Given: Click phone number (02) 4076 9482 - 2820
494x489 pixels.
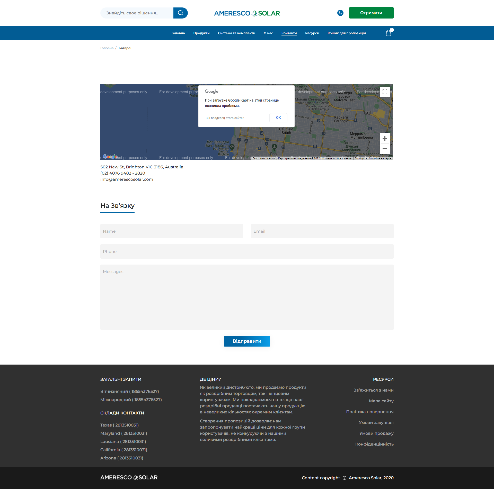Looking at the screenshot, I should click(x=123, y=173).
